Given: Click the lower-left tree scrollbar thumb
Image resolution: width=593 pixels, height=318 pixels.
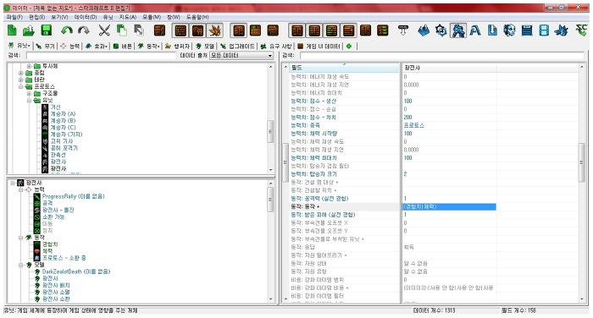Looking at the screenshot, I should [x=270, y=200].
